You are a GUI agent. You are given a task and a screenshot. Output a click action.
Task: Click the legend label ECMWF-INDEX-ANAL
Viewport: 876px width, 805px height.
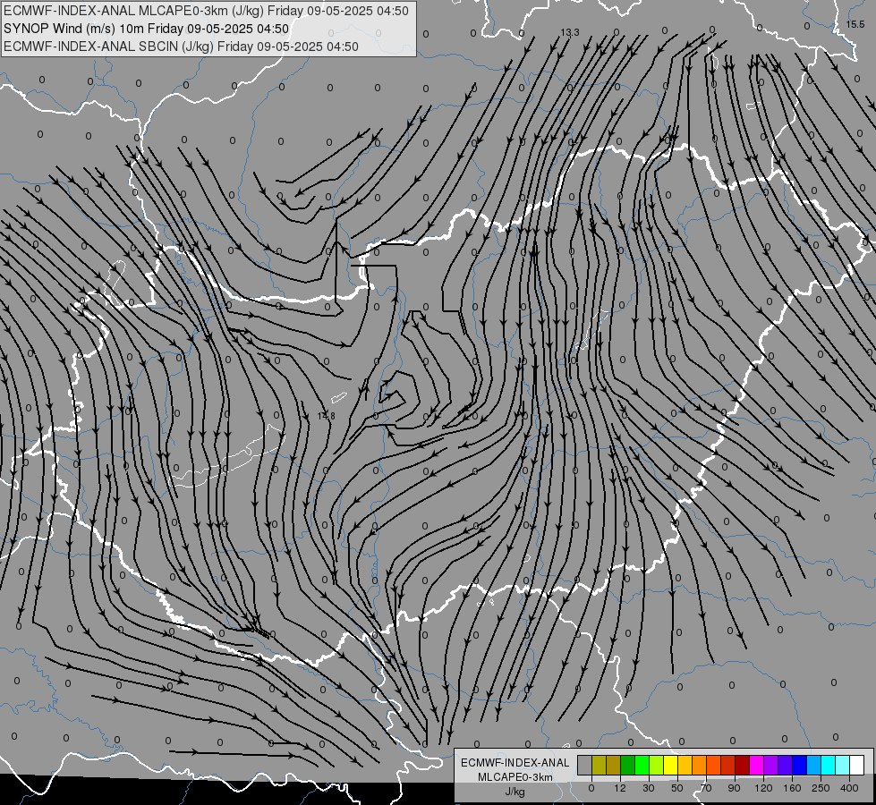[515, 763]
